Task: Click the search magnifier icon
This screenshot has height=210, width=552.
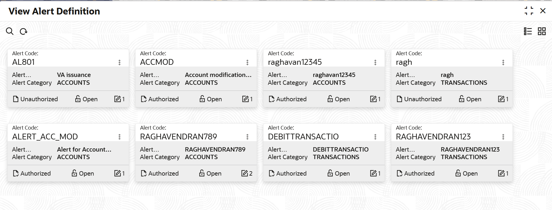Action: (x=10, y=31)
